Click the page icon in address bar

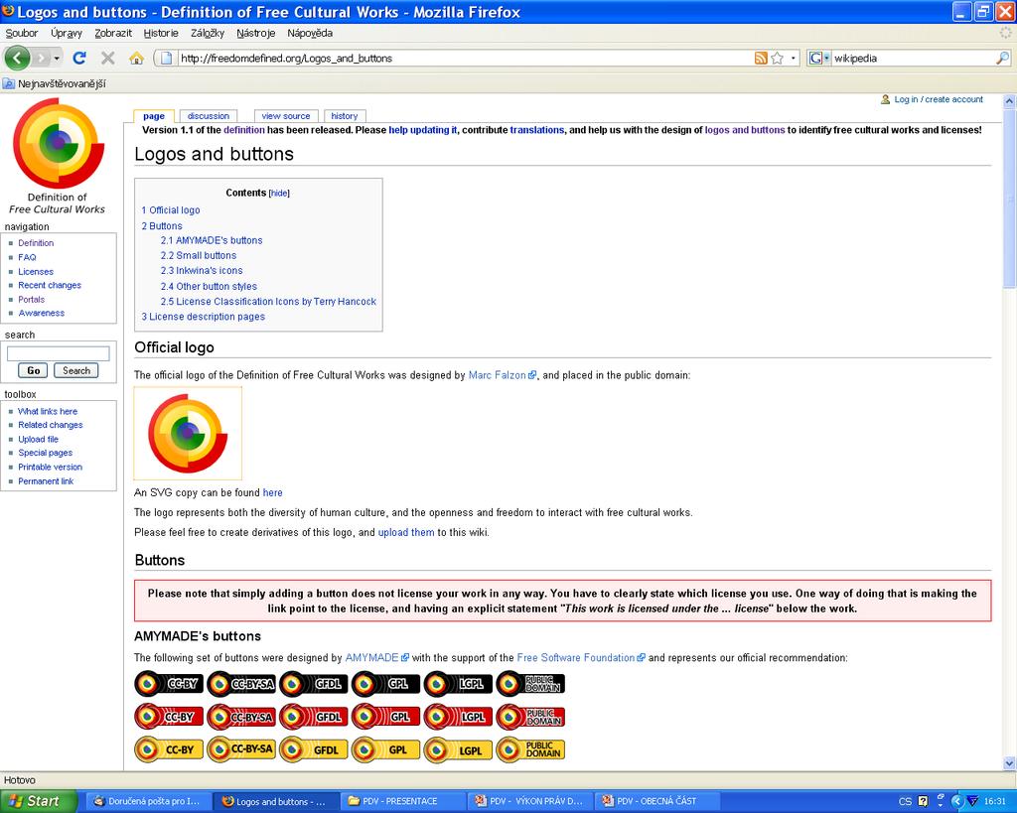(166, 59)
